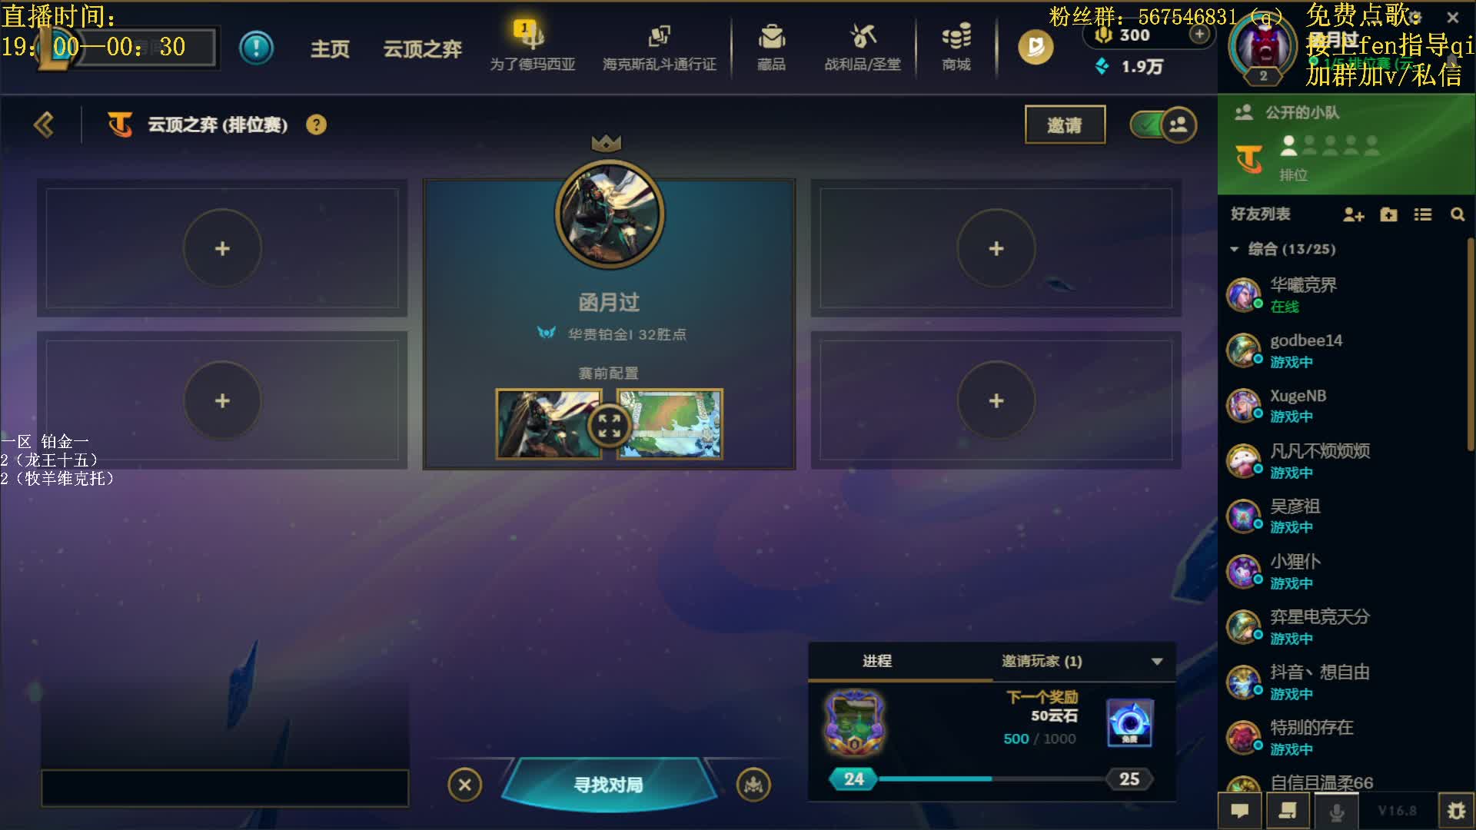Open the 藏品 collection icon
The width and height of the screenshot is (1476, 830).
pyautogui.click(x=771, y=46)
